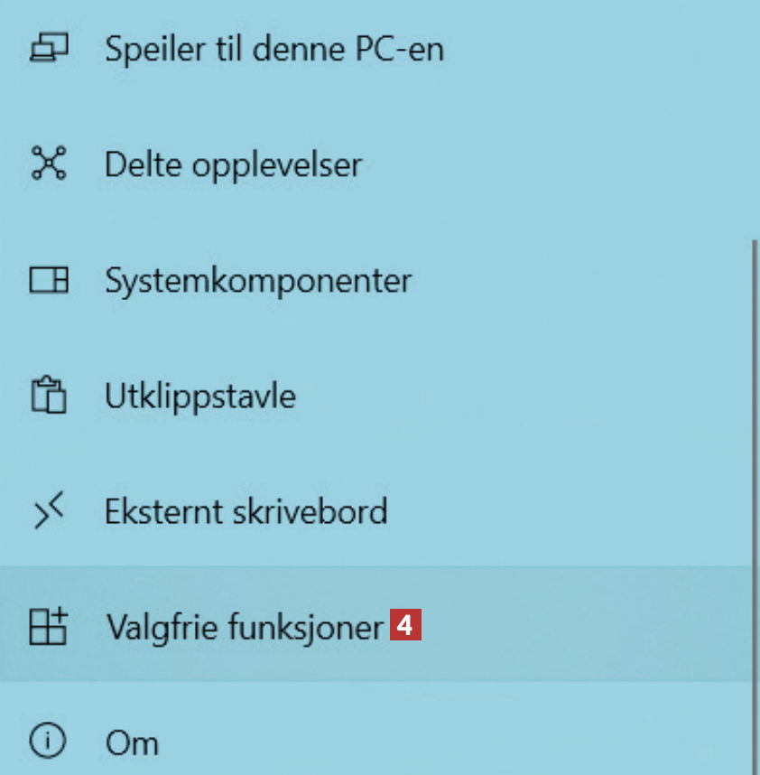Click the Utklippstavle clipboard icon

tap(49, 397)
